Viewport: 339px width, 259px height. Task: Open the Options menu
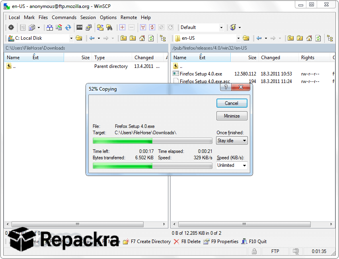click(x=108, y=17)
